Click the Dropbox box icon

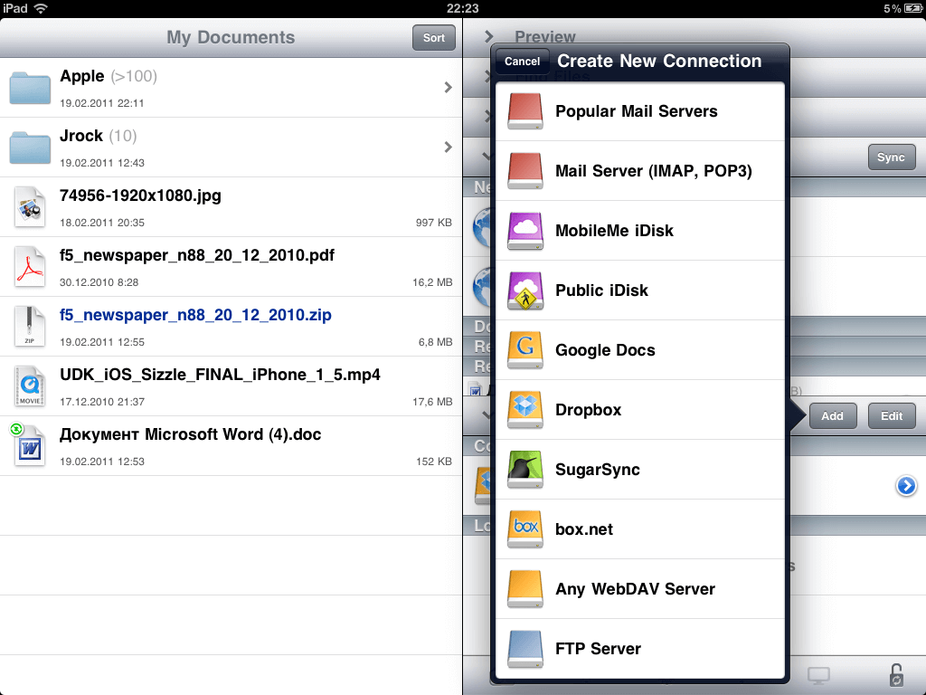525,410
